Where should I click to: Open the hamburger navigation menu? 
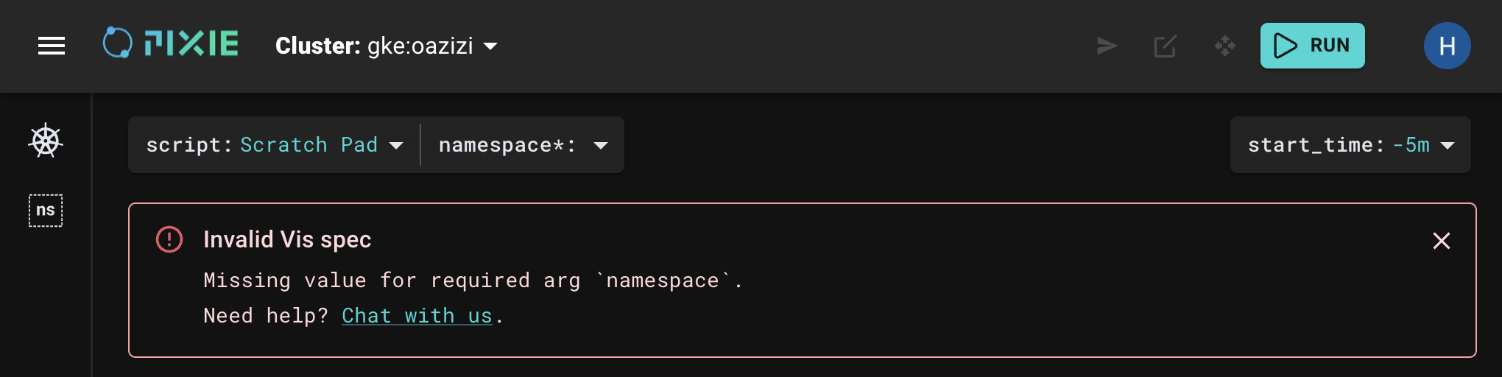tap(52, 46)
